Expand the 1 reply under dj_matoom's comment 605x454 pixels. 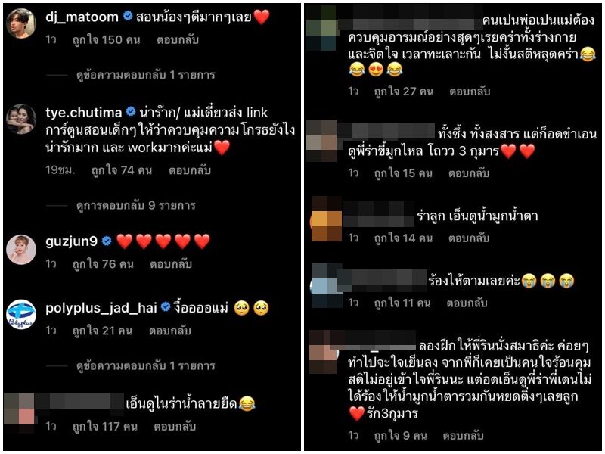(x=145, y=74)
